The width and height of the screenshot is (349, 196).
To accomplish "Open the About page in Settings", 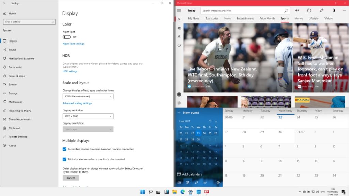I will (x=12, y=146).
